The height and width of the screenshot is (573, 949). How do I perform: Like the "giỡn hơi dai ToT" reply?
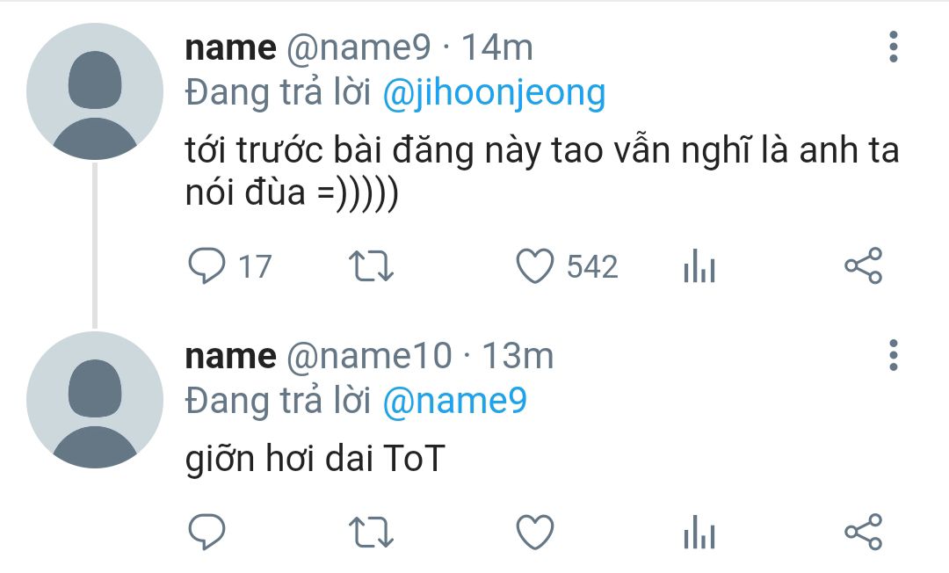coord(534,532)
